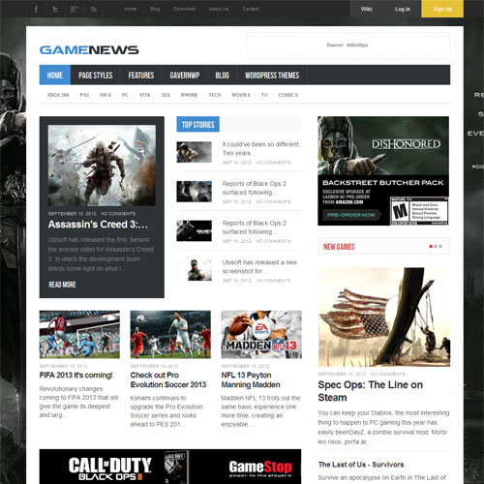The image size is (484, 484).
Task: Select first New Games slider dot
Action: click(431, 246)
